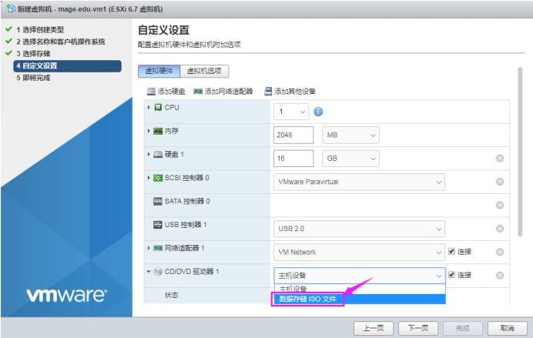Click the CPU chip icon

click(x=158, y=107)
